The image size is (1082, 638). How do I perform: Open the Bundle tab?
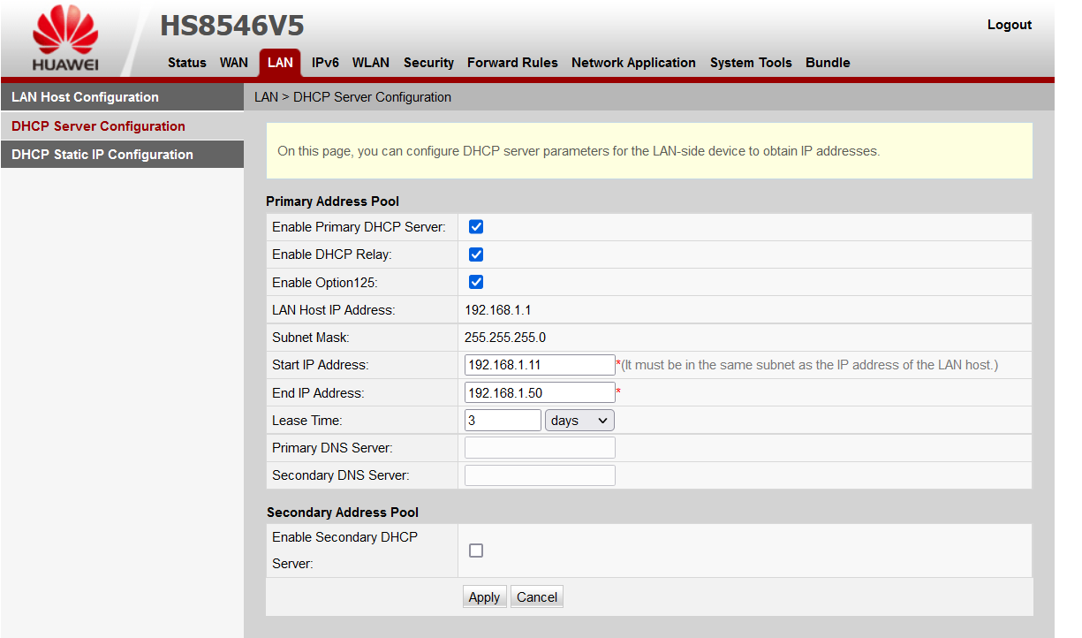pyautogui.click(x=828, y=63)
